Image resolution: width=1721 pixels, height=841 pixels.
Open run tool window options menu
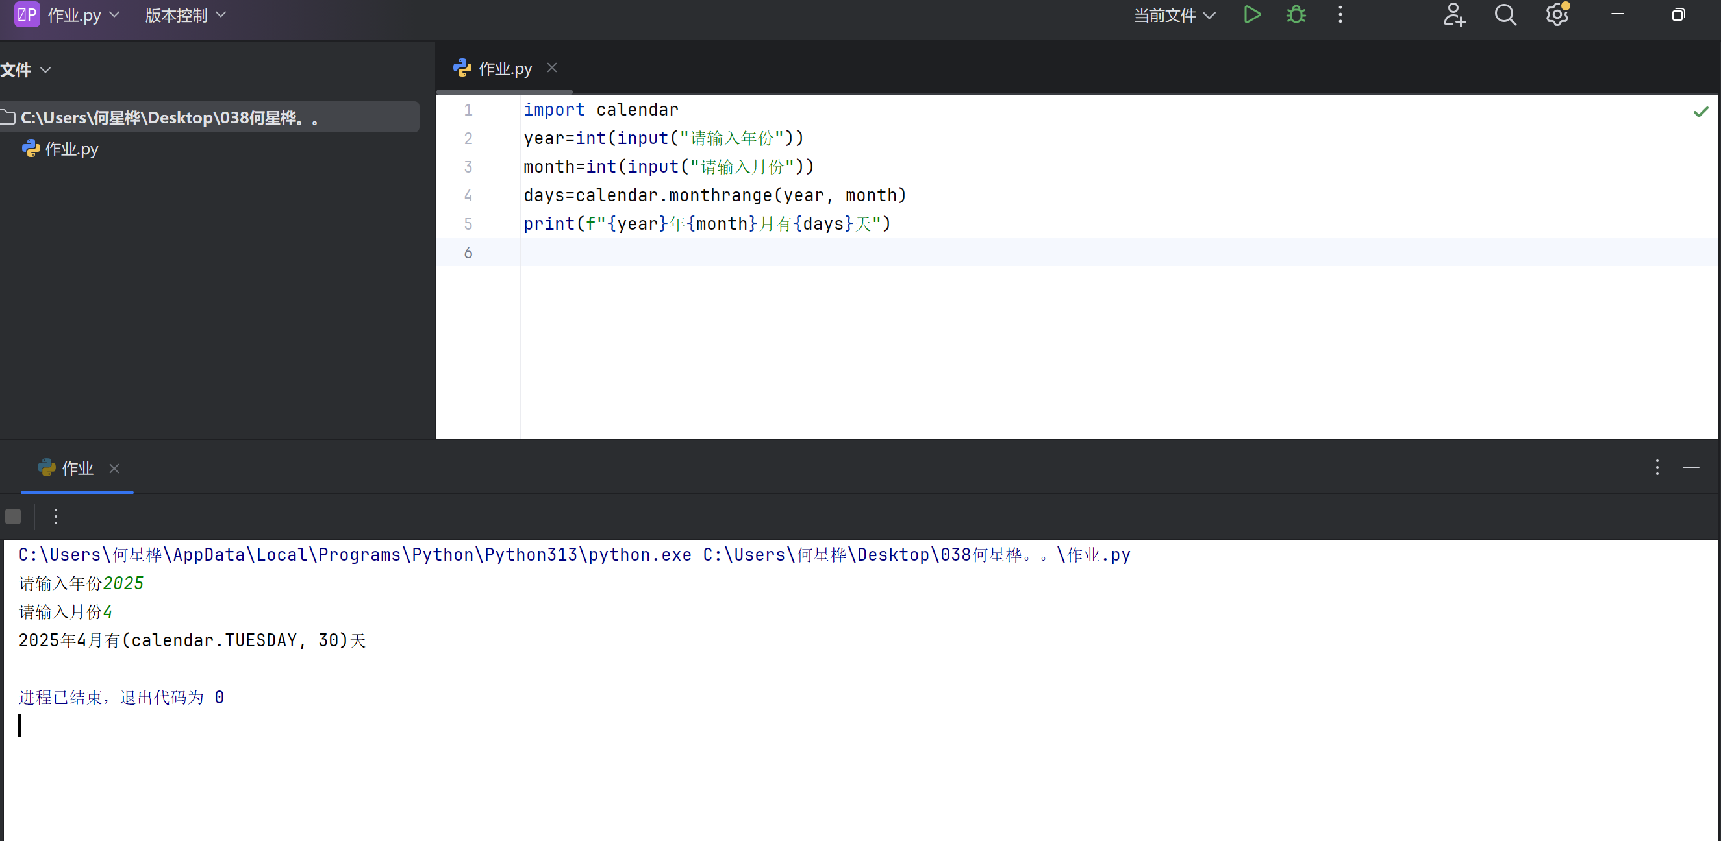click(x=1657, y=467)
